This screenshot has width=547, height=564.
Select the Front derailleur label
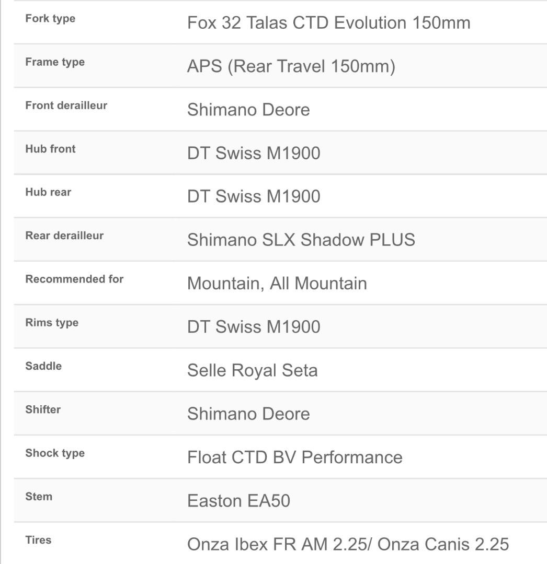[x=66, y=105]
